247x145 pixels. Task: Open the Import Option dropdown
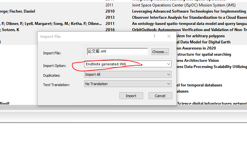click(x=128, y=64)
